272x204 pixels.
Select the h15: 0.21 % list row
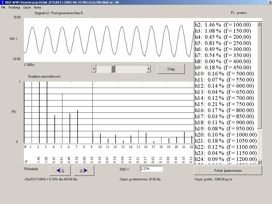click(x=226, y=104)
